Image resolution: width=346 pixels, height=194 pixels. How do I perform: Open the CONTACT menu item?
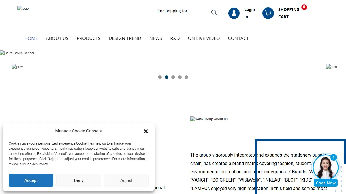pyautogui.click(x=238, y=38)
